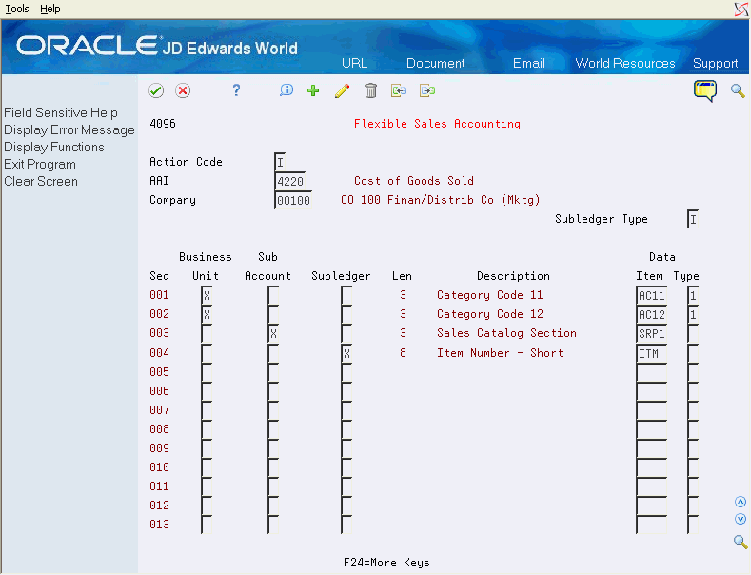This screenshot has height=575, width=751.
Task: Open the Support tab
Action: (x=715, y=63)
